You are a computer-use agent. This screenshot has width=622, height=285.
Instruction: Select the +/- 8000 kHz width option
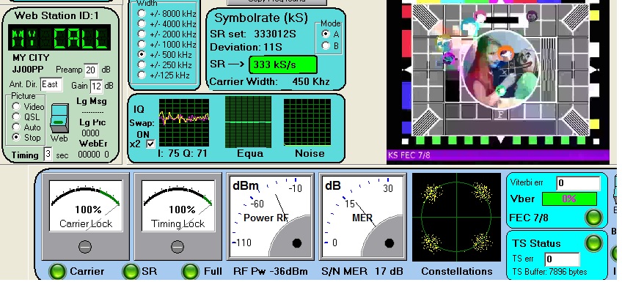pos(142,13)
